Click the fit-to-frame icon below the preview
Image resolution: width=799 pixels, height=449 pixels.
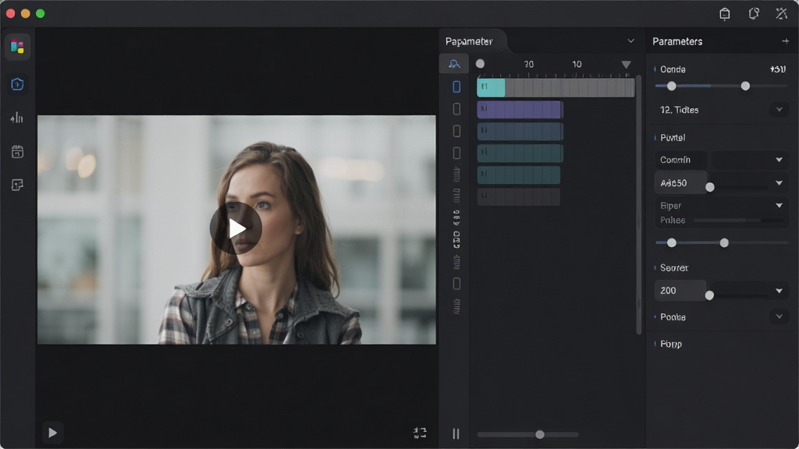[420, 433]
